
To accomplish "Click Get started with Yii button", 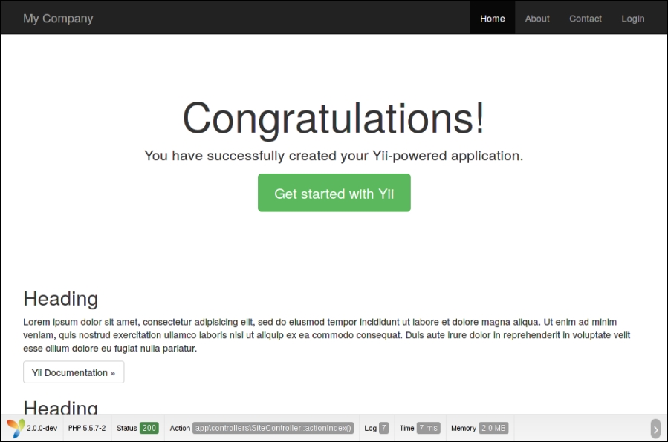I will pos(334,193).
